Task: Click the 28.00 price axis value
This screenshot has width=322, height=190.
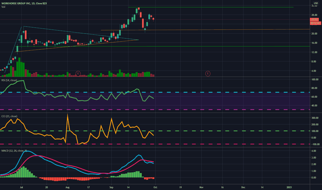Action: [x=314, y=15]
